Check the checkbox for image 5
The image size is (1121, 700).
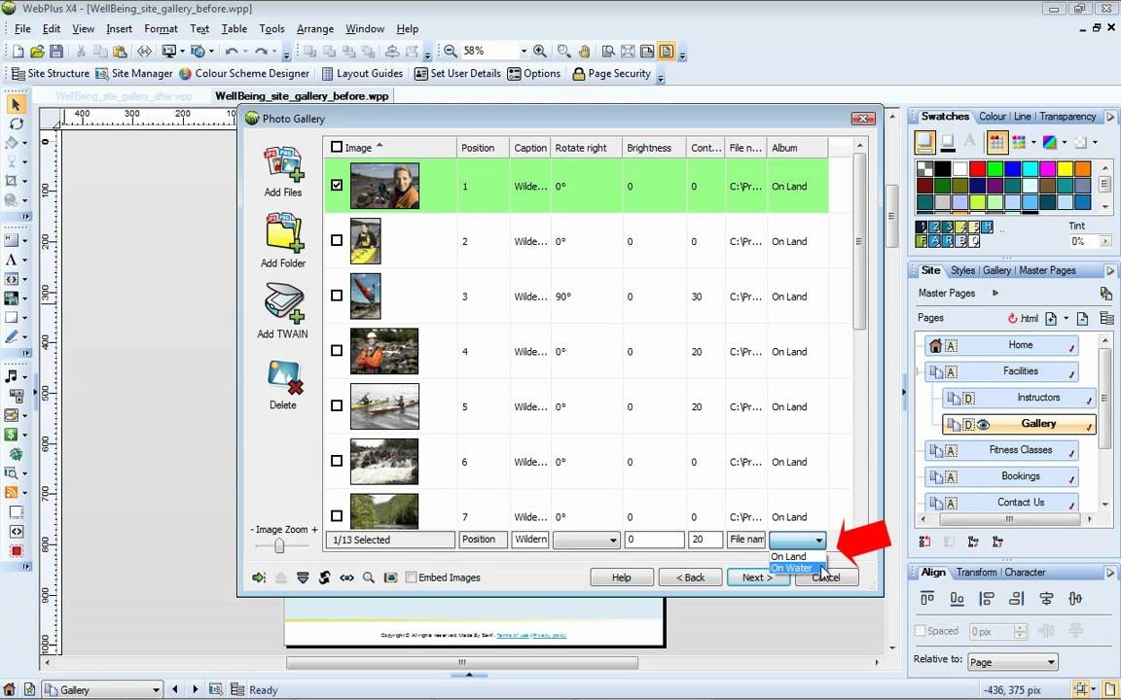337,405
